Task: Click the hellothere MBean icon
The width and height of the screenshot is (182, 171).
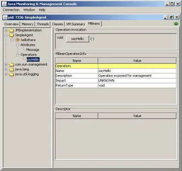Action: point(17,40)
